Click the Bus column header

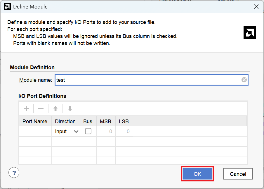coord(88,122)
